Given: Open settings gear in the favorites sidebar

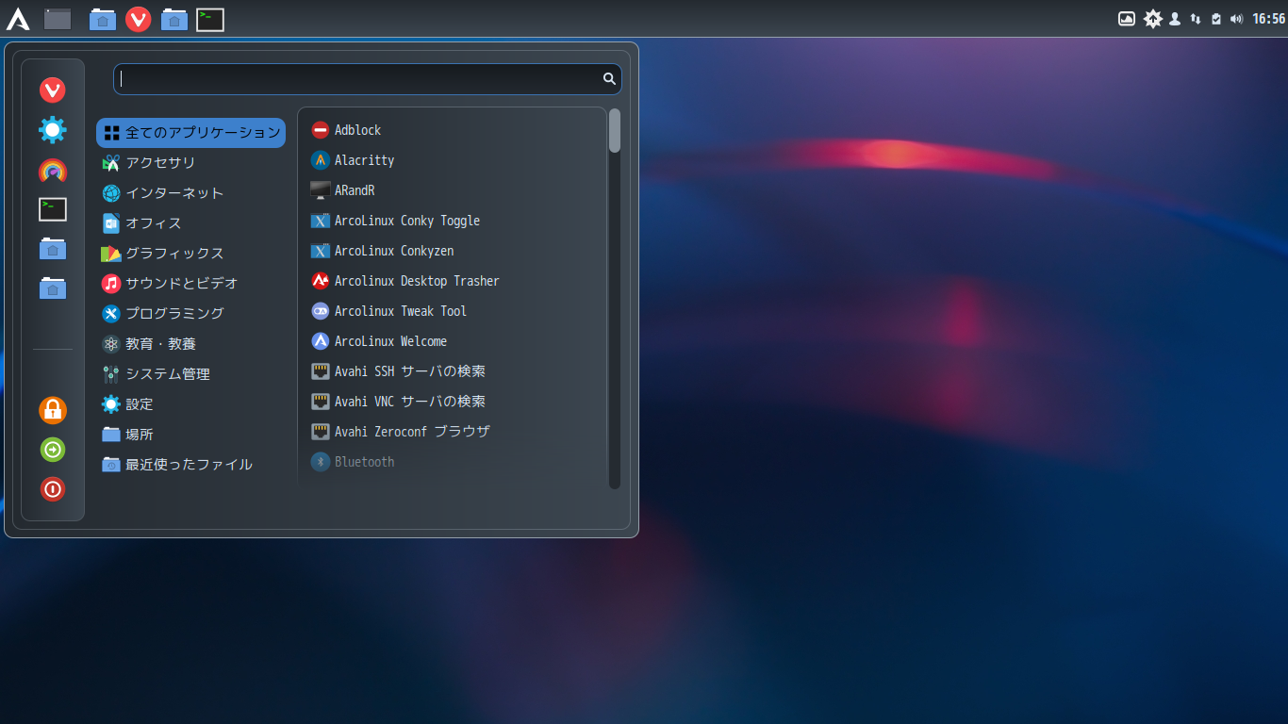Looking at the screenshot, I should 53,130.
